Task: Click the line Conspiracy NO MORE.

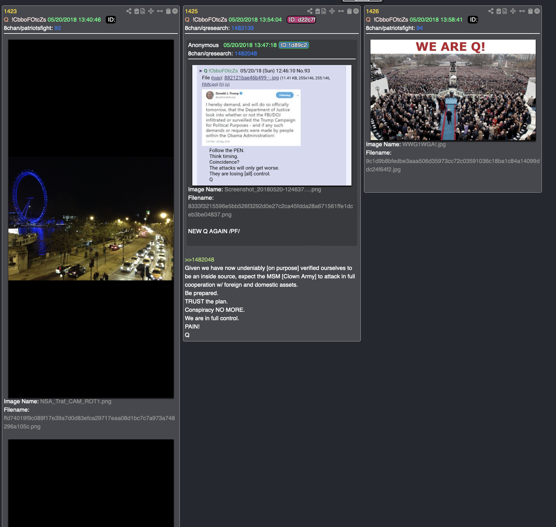Action: [x=215, y=310]
